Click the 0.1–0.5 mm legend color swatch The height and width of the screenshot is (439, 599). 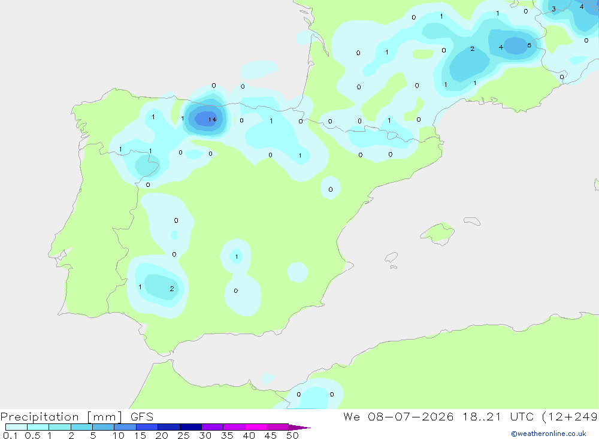tap(16, 427)
